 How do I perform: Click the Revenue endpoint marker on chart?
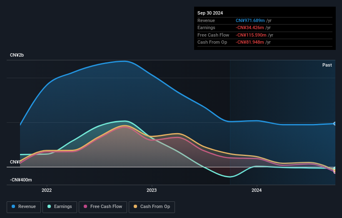point(335,124)
